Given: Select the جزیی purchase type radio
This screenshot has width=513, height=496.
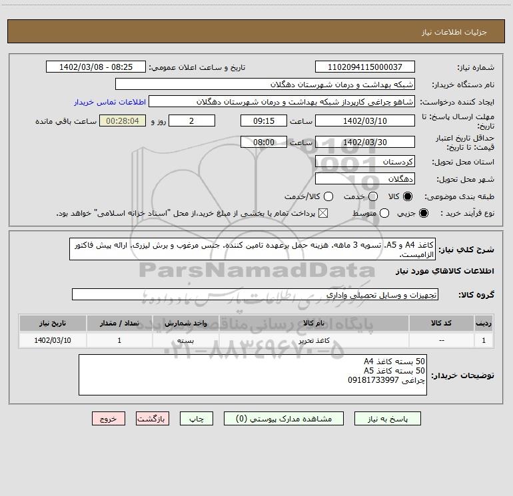Looking at the screenshot, I should coord(424,213).
